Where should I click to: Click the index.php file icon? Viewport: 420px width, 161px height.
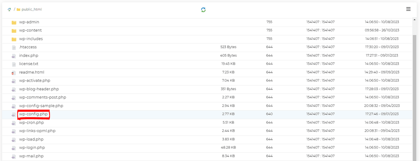tap(14, 56)
